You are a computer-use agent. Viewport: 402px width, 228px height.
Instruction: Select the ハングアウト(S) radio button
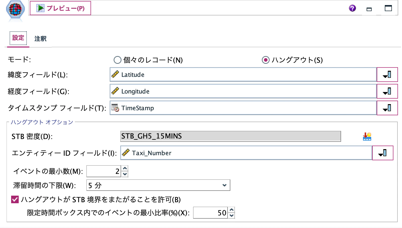[265, 60]
